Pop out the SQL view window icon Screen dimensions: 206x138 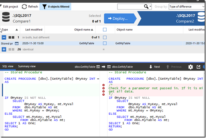pyautogui.click(x=199, y=67)
